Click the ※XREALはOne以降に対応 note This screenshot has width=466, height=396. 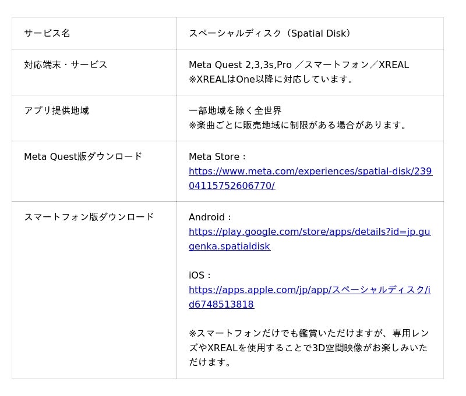pos(272,79)
